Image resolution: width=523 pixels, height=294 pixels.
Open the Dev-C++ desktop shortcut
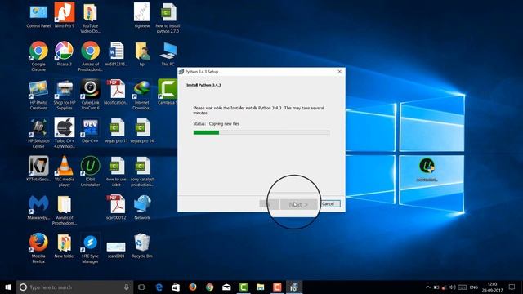[x=90, y=131]
